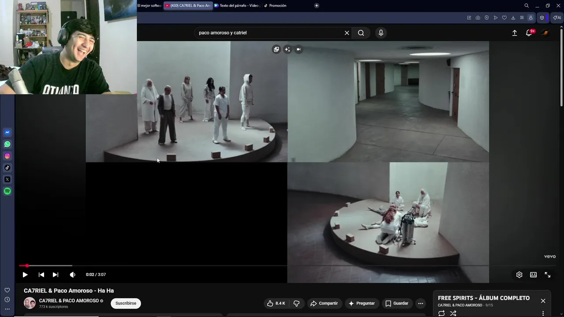
Task: Open playlist panel three-dot menu
Action: tap(543, 313)
